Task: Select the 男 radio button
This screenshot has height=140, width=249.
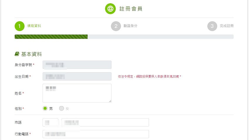Action: tap(45, 108)
